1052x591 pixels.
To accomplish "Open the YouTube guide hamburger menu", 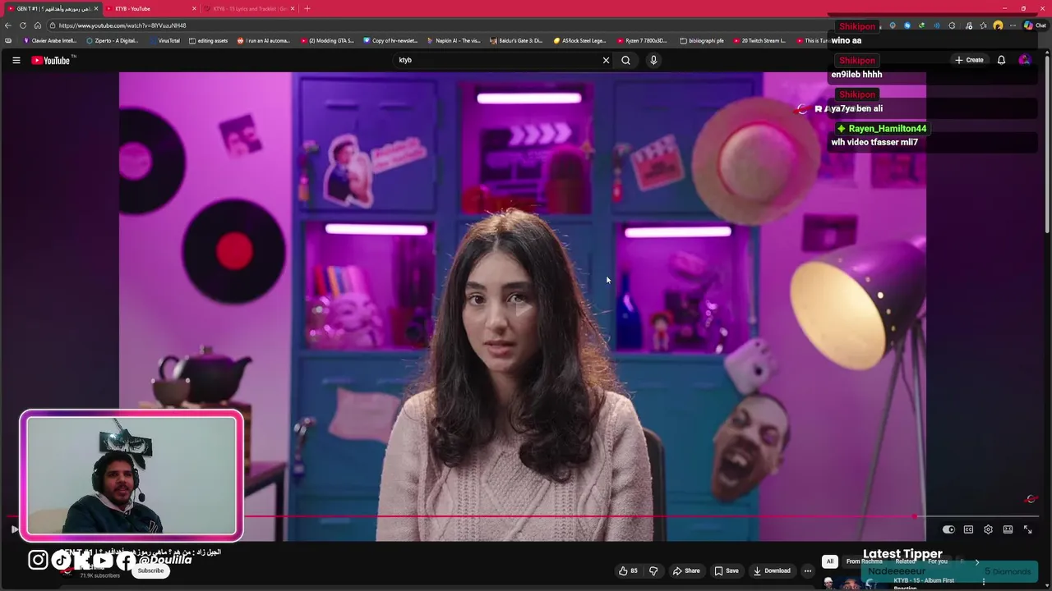I will [16, 60].
